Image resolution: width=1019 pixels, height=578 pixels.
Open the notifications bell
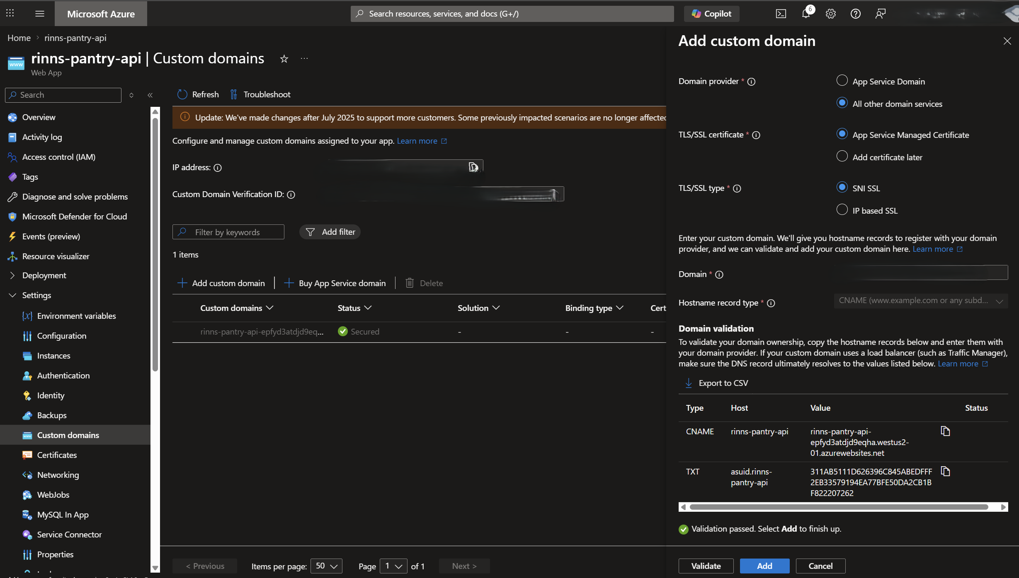(805, 14)
